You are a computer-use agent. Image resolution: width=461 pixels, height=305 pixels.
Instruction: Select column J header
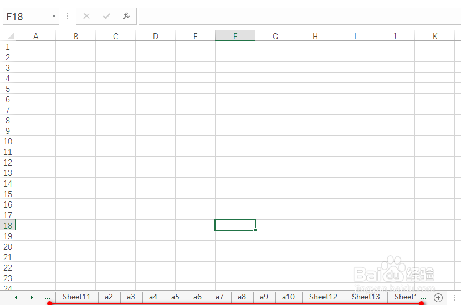(x=395, y=36)
